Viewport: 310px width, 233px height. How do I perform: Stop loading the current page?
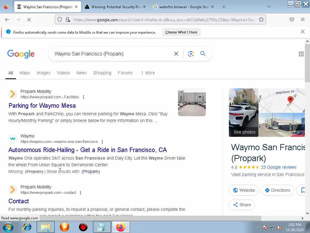[x=29, y=20]
